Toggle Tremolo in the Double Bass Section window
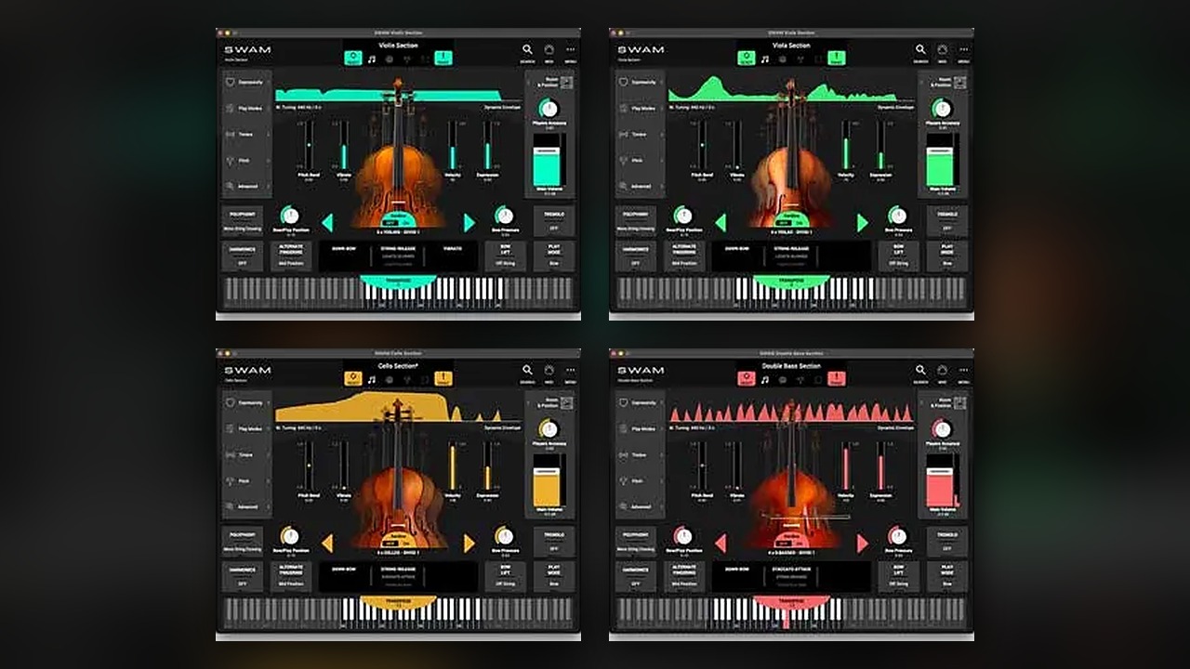This screenshot has height=669, width=1190. [x=947, y=542]
